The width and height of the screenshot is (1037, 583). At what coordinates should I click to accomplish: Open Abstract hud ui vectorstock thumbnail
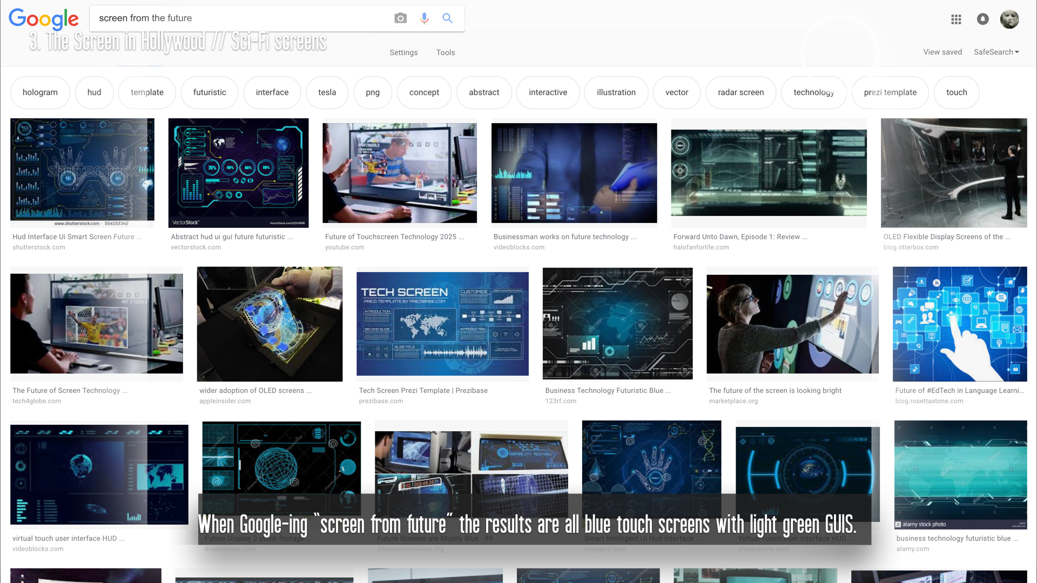(x=238, y=173)
